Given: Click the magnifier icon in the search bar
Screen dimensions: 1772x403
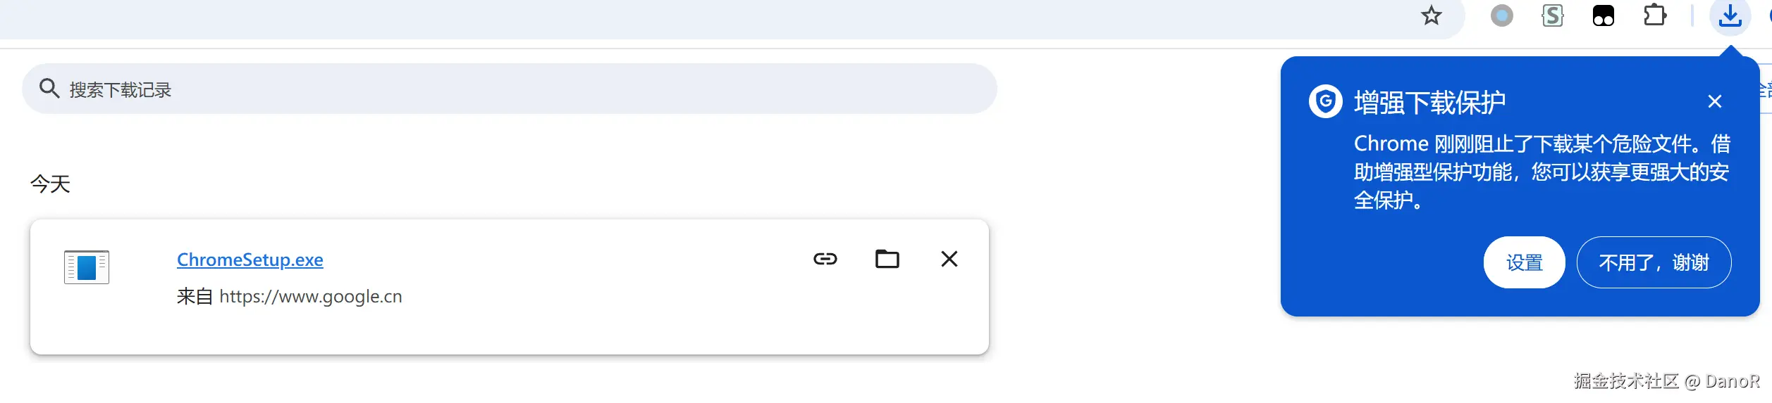Looking at the screenshot, I should [x=49, y=89].
